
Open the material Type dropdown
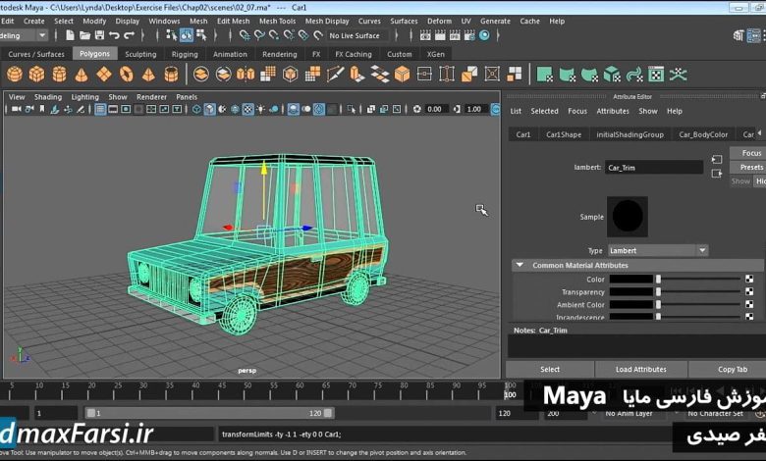(x=657, y=250)
